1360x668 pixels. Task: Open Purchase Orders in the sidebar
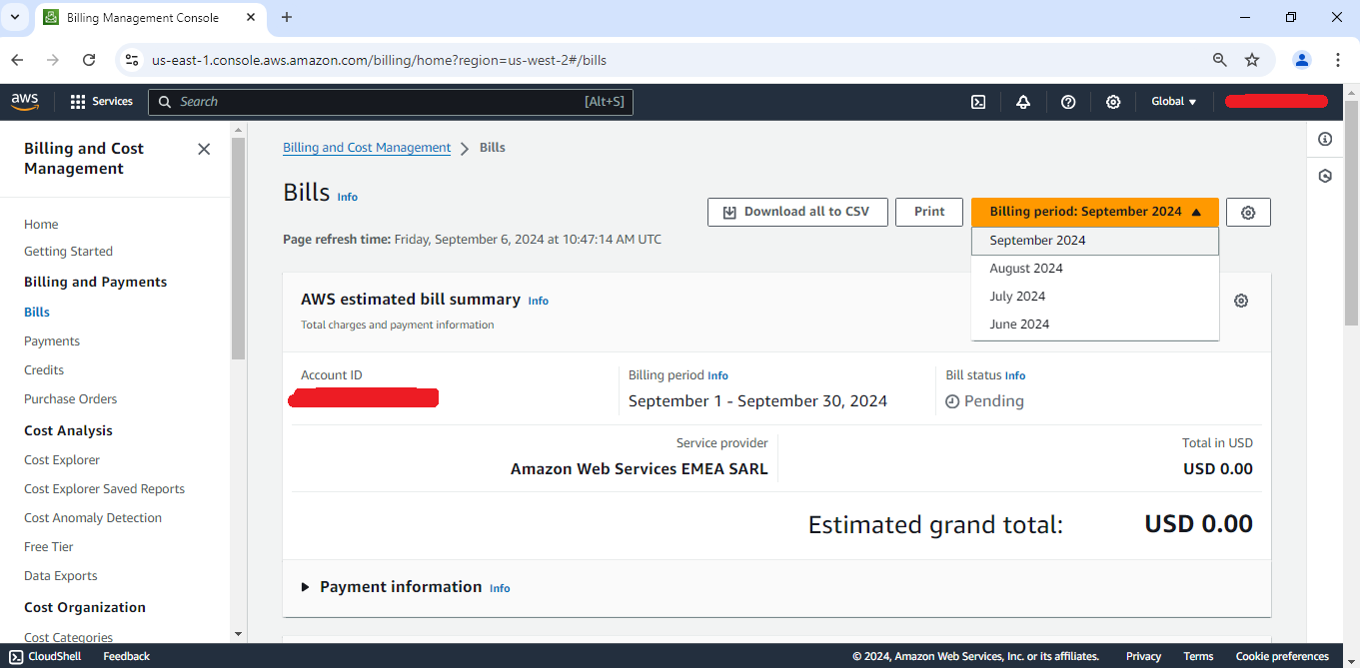pyautogui.click(x=70, y=399)
